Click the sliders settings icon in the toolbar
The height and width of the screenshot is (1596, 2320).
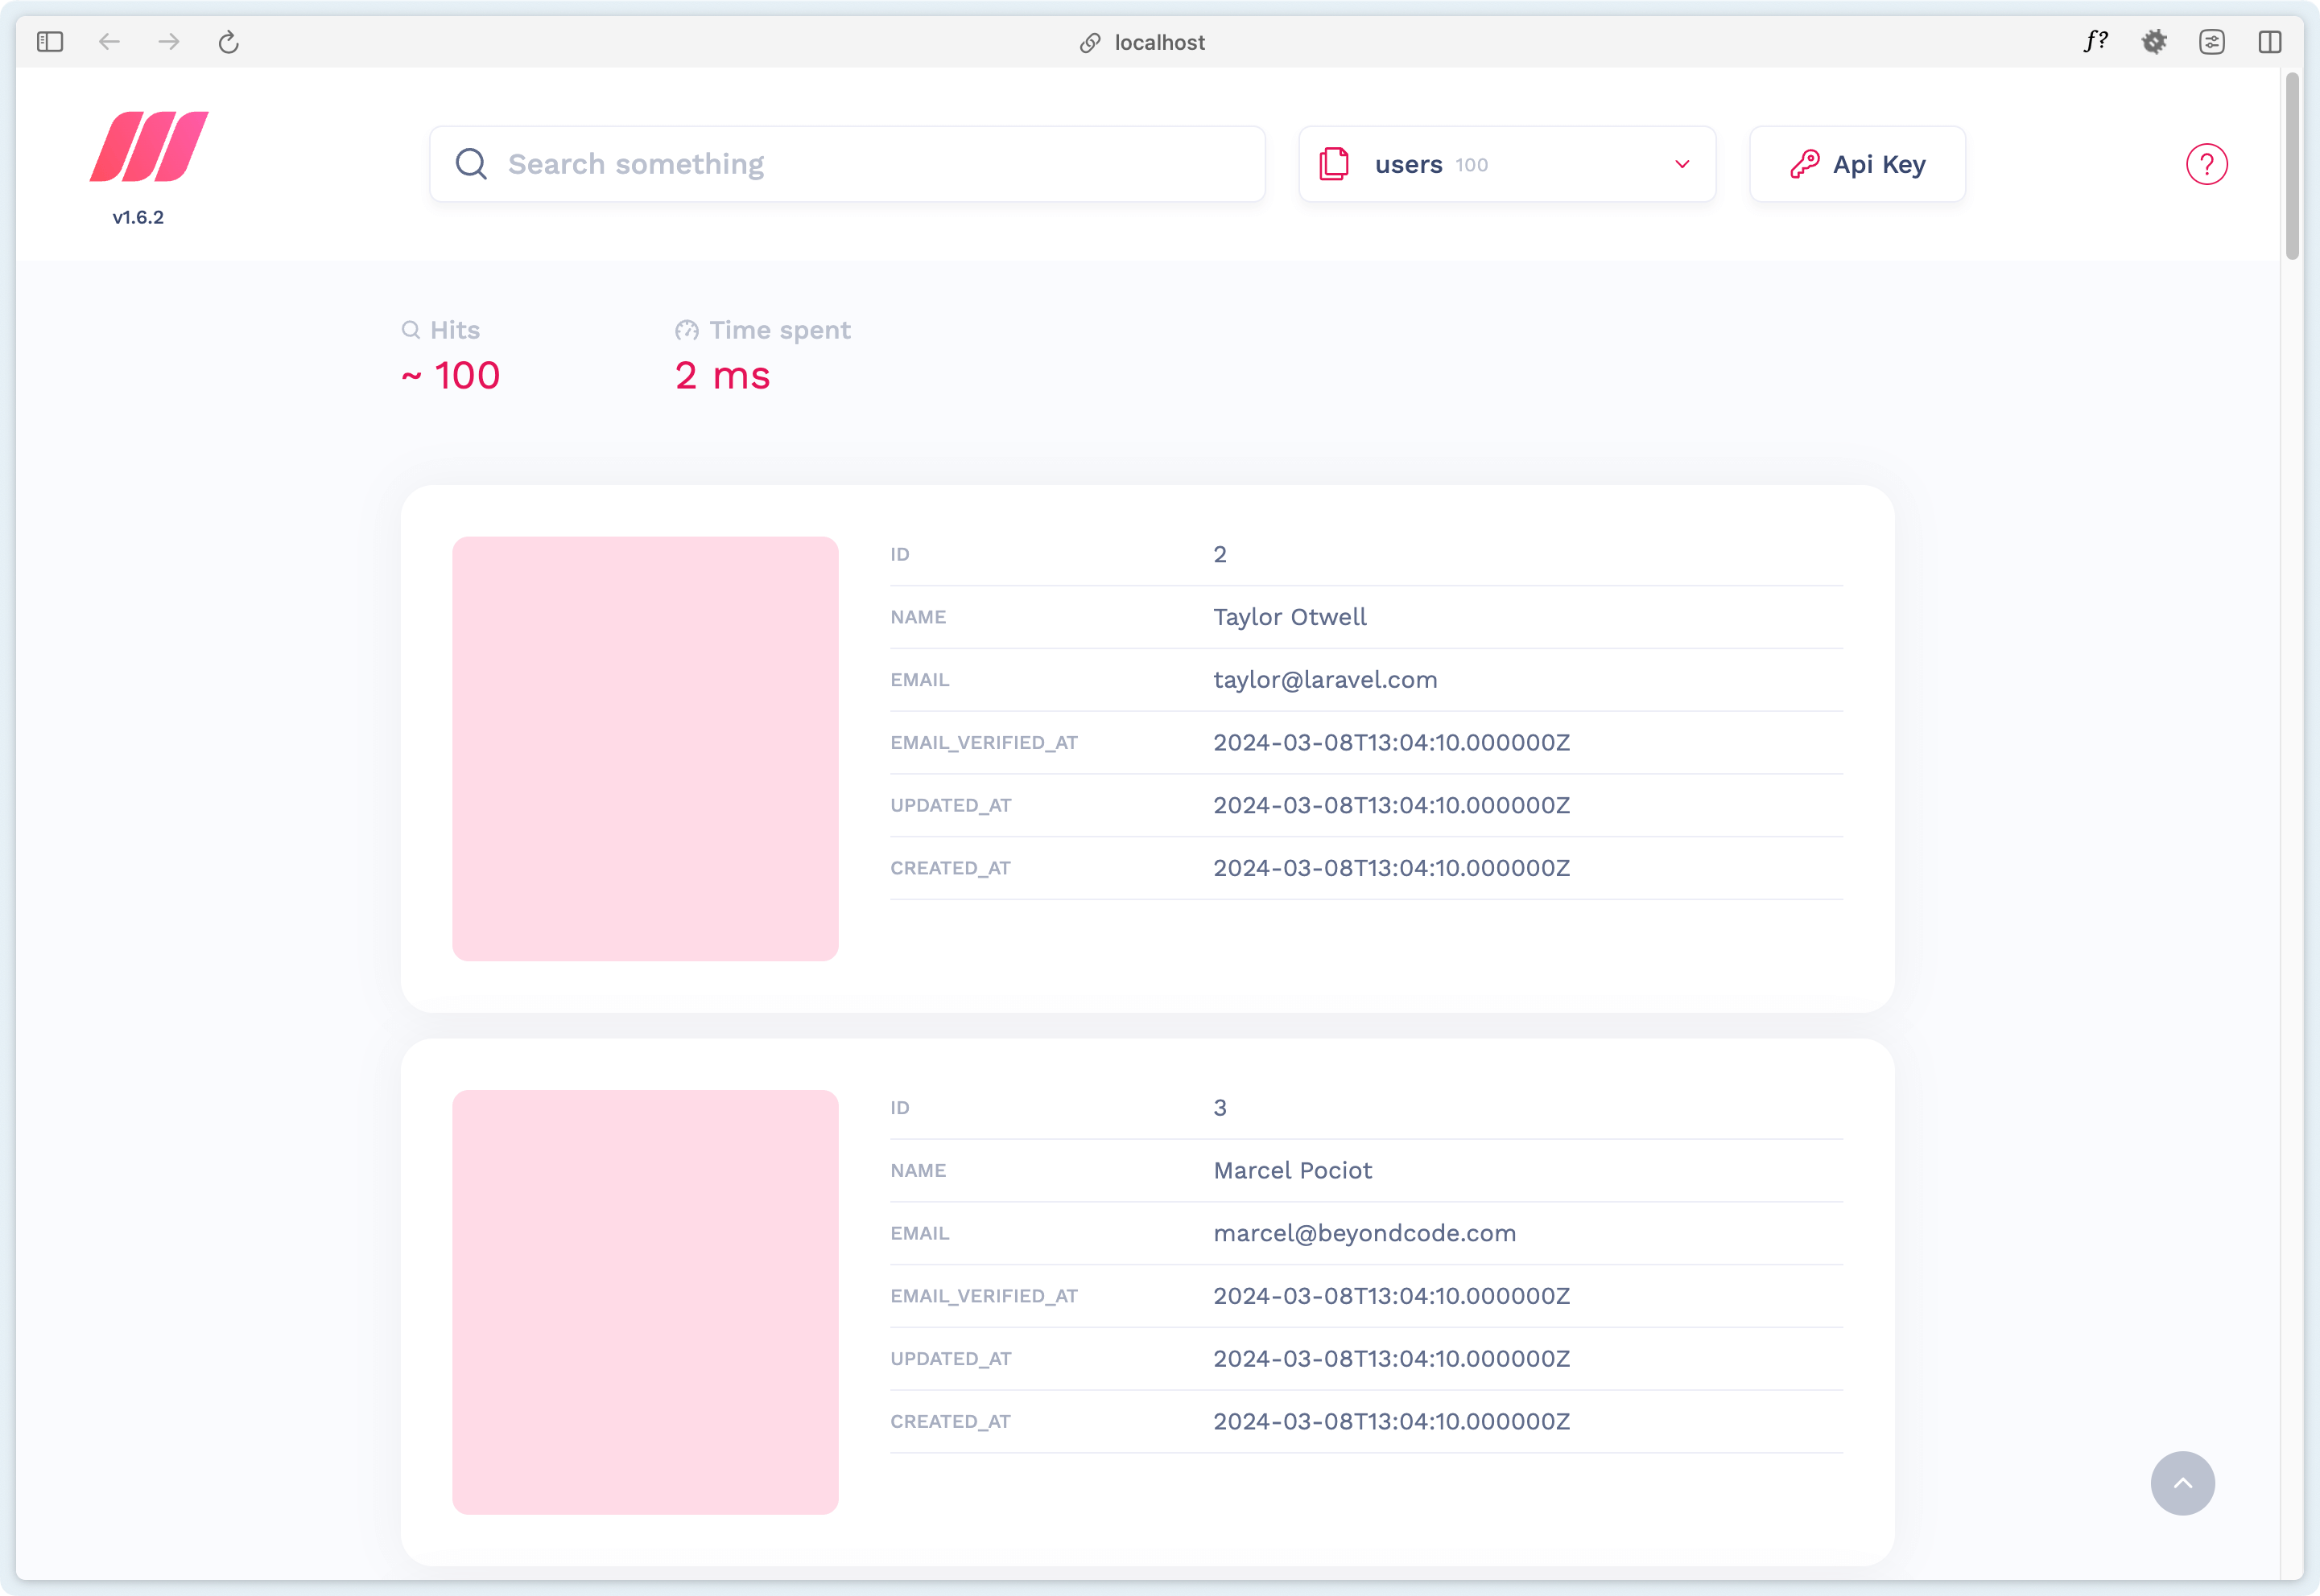click(2212, 41)
